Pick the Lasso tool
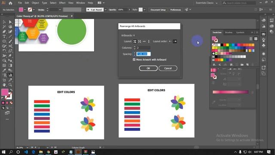Viewport: 275px width, 155px height. point(10,27)
